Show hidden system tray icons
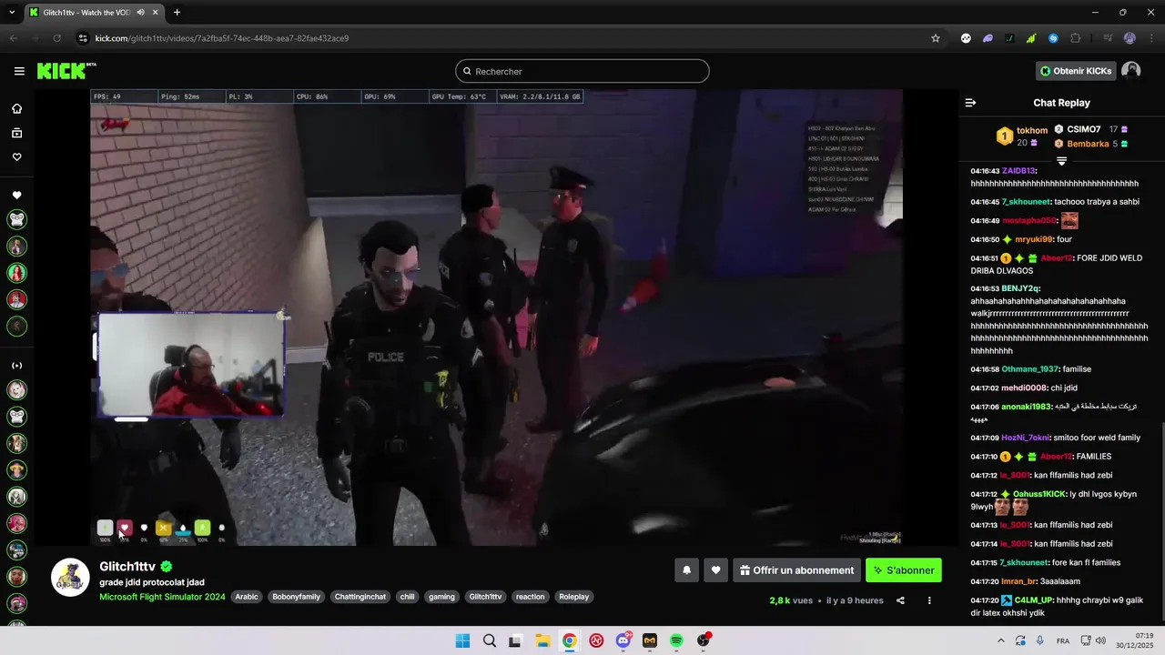 1001,640
